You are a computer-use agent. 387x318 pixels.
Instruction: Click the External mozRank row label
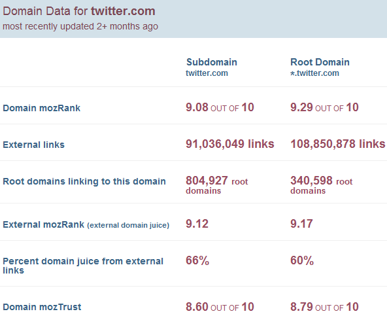pos(86,224)
